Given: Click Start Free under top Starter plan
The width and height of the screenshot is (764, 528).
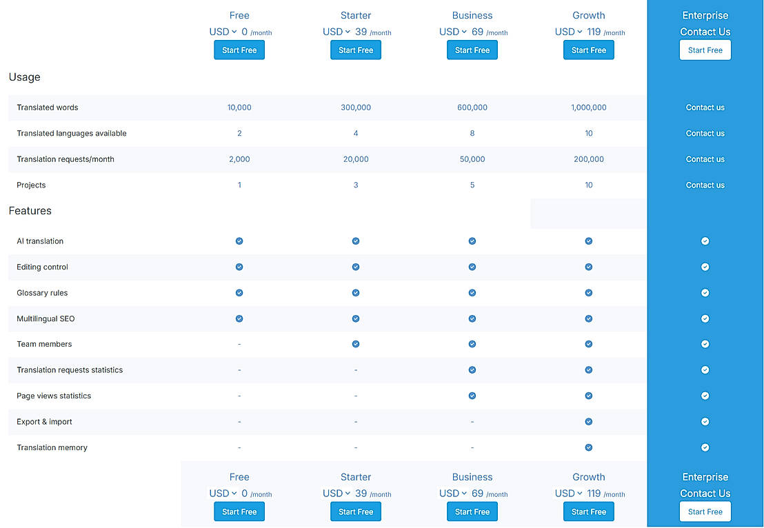Looking at the screenshot, I should 356,50.
